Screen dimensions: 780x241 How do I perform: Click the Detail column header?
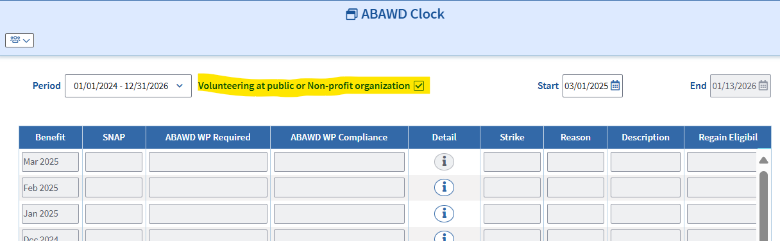(444, 137)
